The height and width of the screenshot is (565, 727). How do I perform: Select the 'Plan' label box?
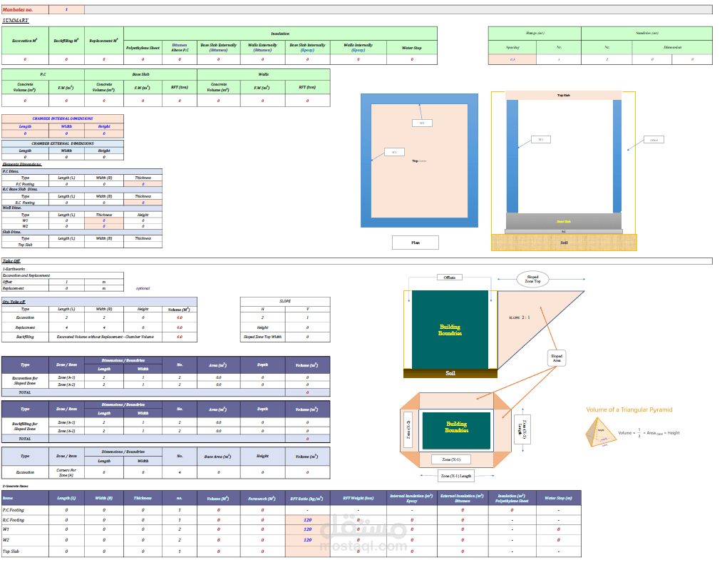[416, 243]
